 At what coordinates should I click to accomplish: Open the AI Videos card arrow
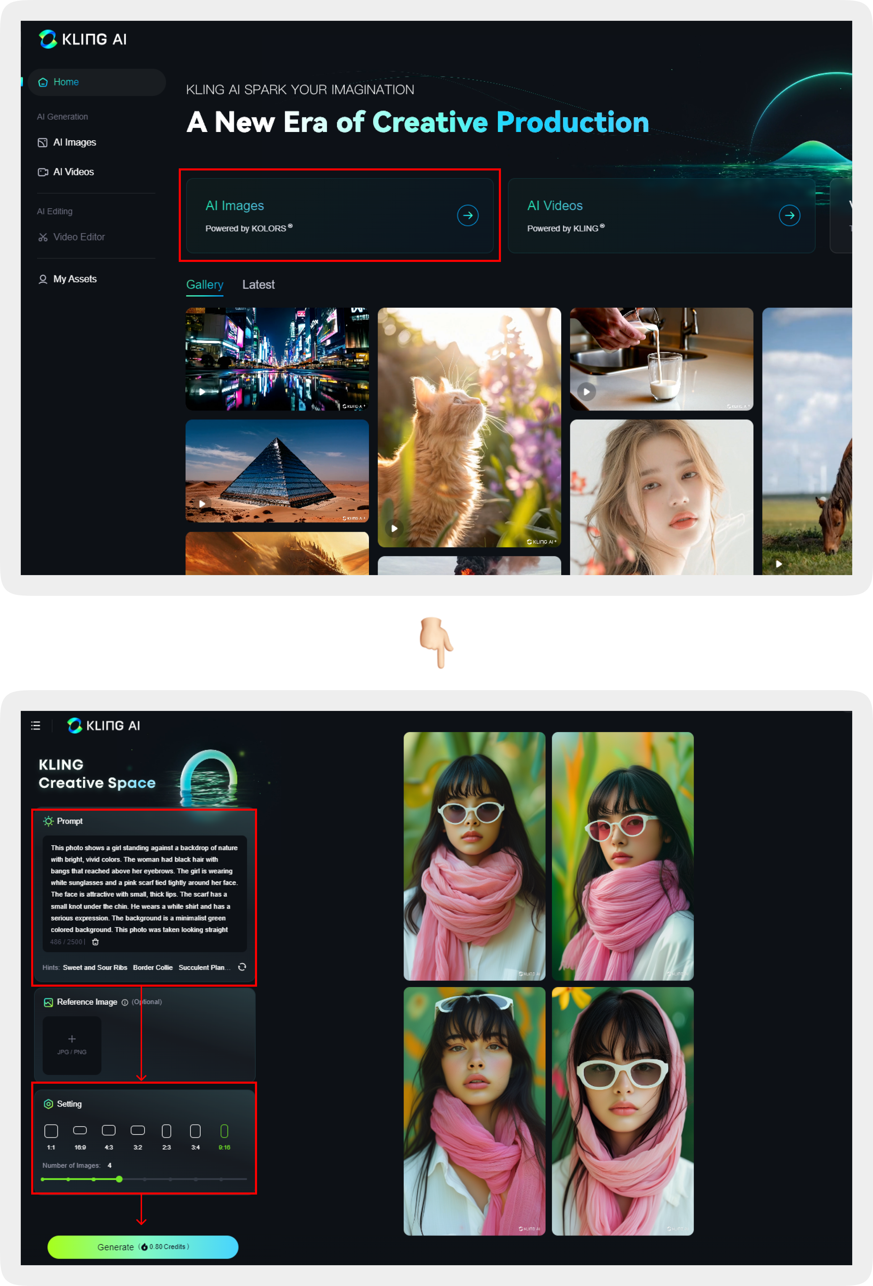click(x=789, y=215)
